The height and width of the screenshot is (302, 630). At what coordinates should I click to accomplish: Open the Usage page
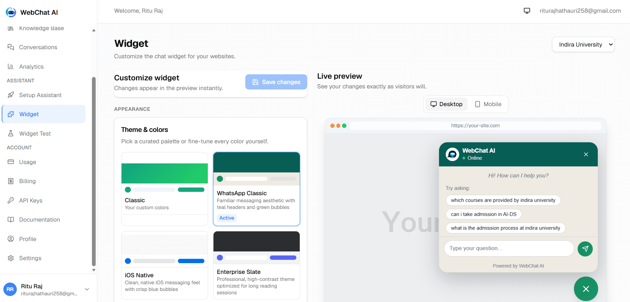coord(44,162)
